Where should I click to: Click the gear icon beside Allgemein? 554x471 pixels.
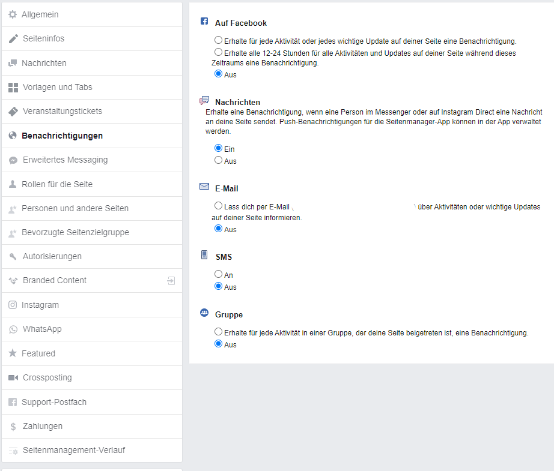pos(13,14)
